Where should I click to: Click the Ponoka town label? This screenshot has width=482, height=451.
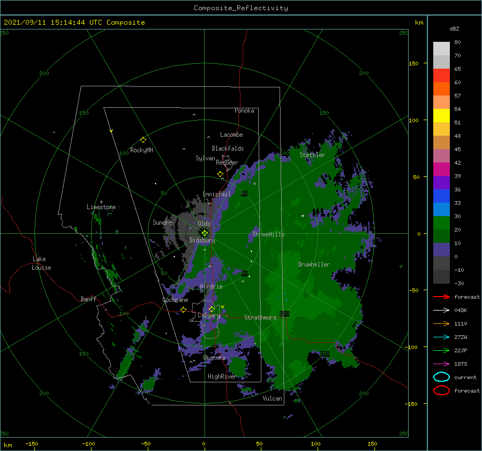(244, 110)
